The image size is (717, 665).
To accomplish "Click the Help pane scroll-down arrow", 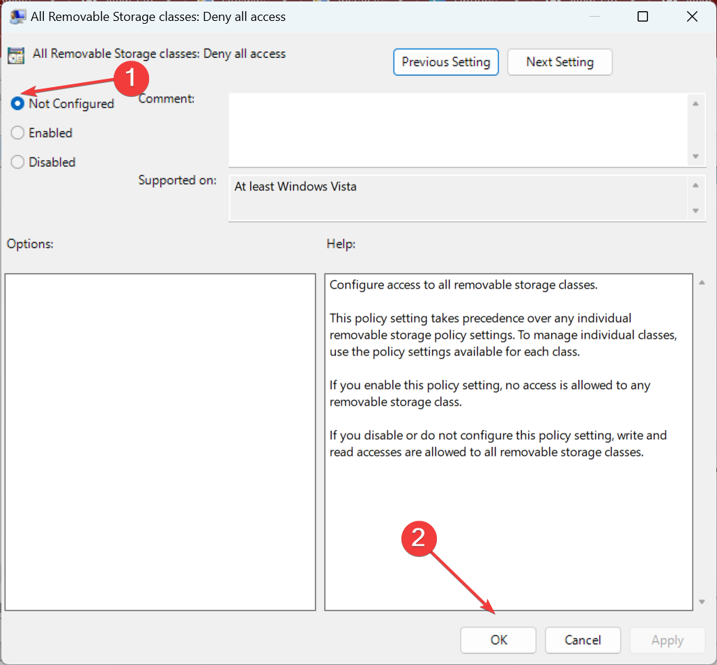I will point(702,602).
